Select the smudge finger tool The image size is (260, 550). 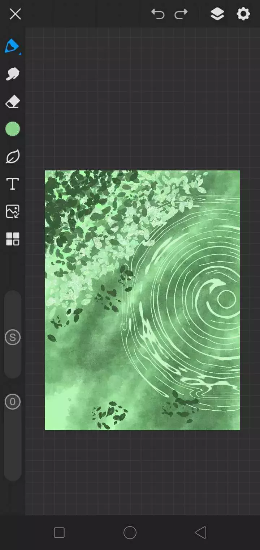[13, 74]
